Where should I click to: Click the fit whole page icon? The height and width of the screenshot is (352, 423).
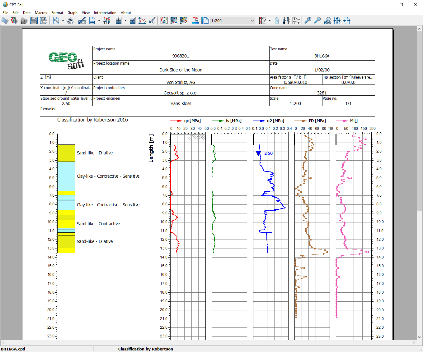point(337,21)
